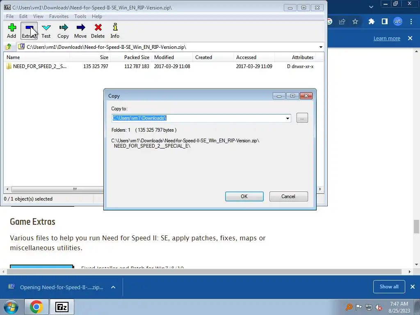Click the Action Center flag tray icon
This screenshot has width=420, height=315.
[358, 307]
